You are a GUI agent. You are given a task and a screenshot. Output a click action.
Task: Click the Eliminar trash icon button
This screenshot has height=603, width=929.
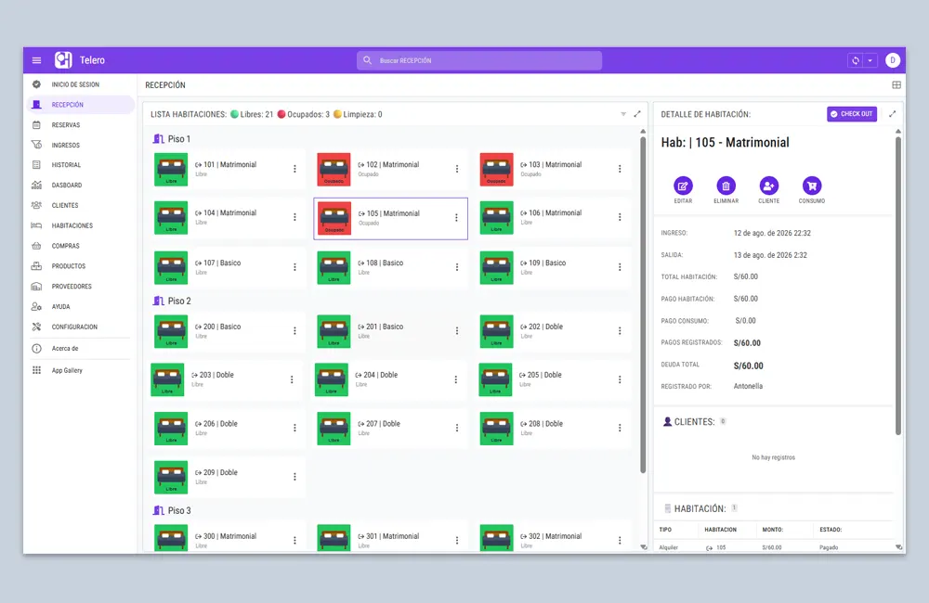tap(726, 186)
